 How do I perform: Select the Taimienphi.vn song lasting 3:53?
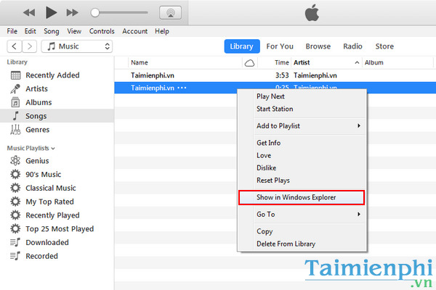click(275, 75)
